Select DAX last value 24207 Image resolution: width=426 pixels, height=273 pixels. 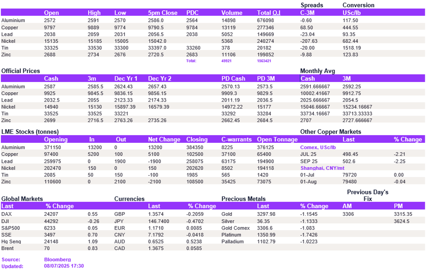(51, 214)
